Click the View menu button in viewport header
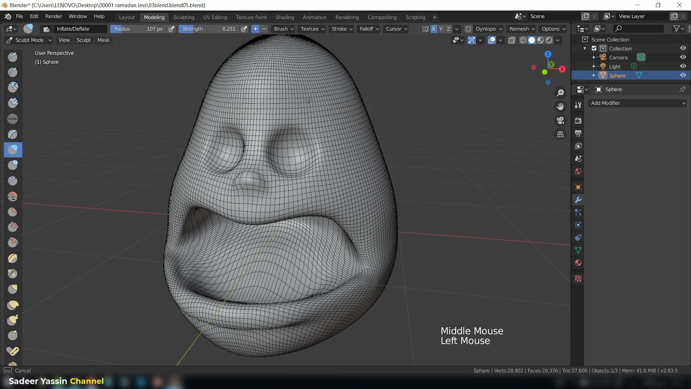 tap(64, 40)
